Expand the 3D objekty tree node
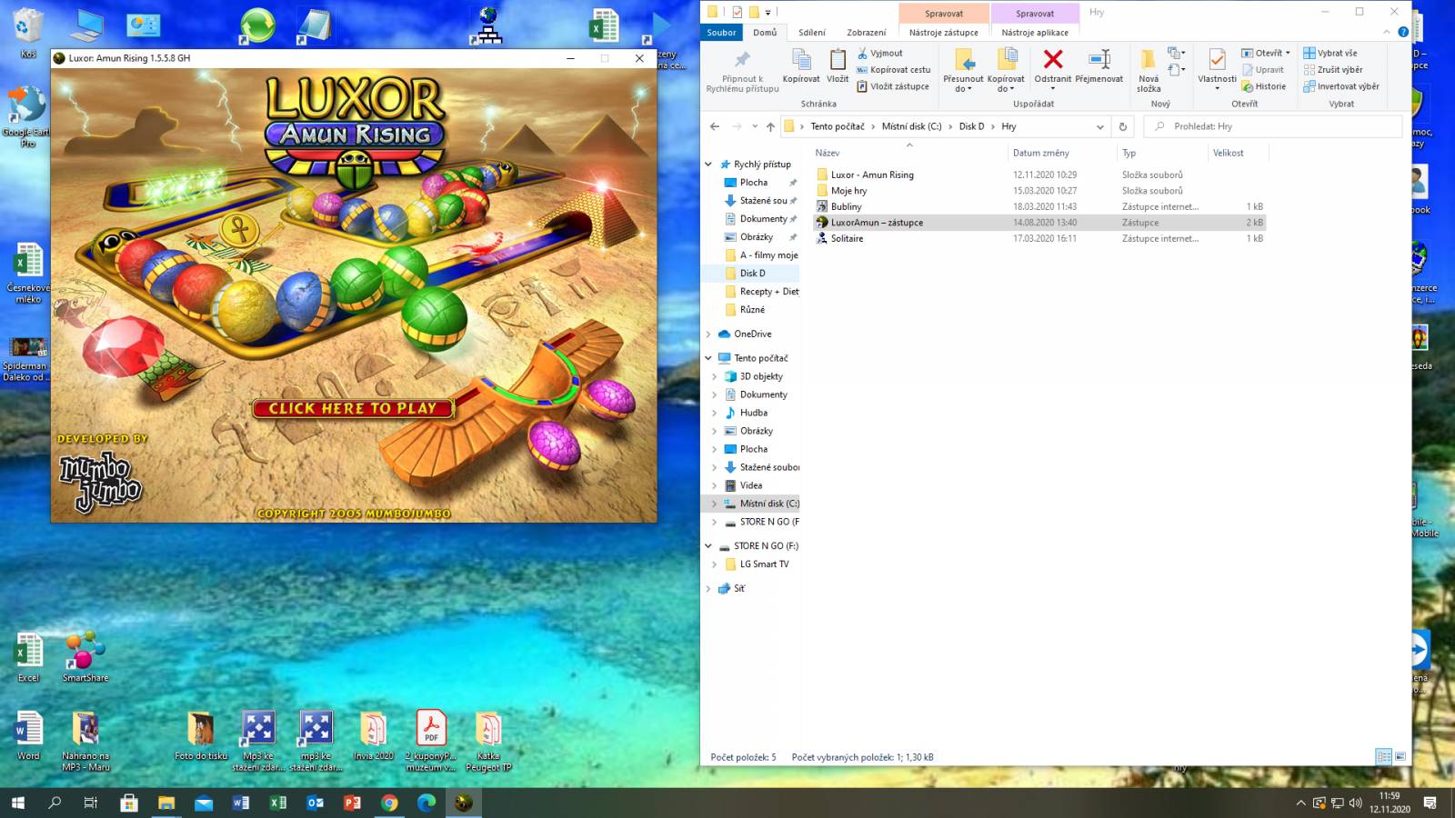 click(x=715, y=376)
